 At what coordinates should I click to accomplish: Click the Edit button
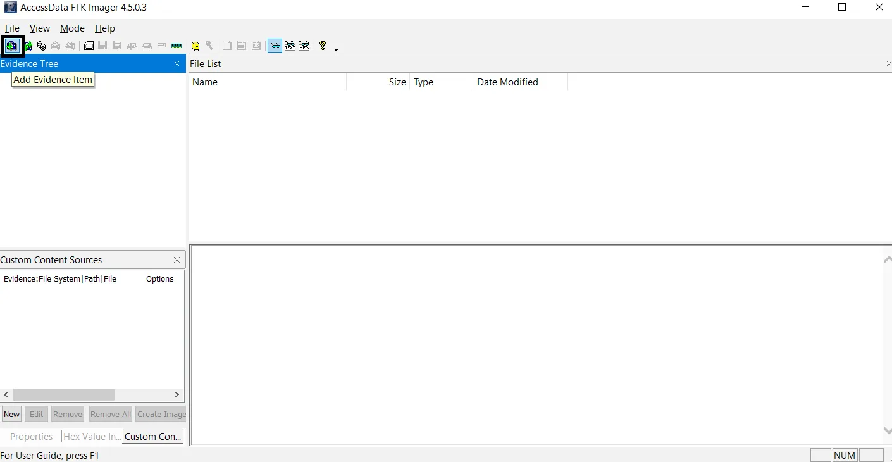[x=37, y=415]
